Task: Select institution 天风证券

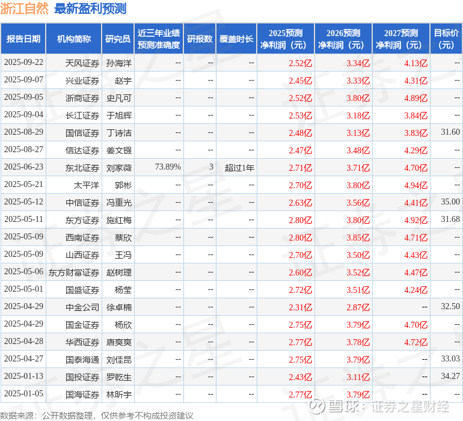Action: point(82,63)
